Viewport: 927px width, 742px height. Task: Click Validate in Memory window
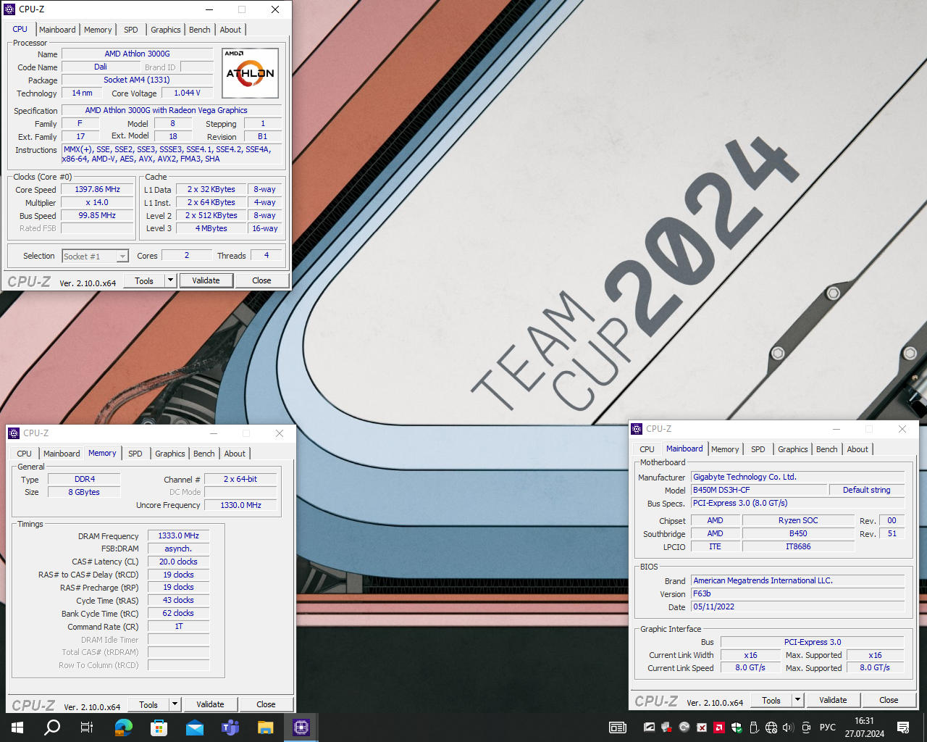pyautogui.click(x=210, y=704)
